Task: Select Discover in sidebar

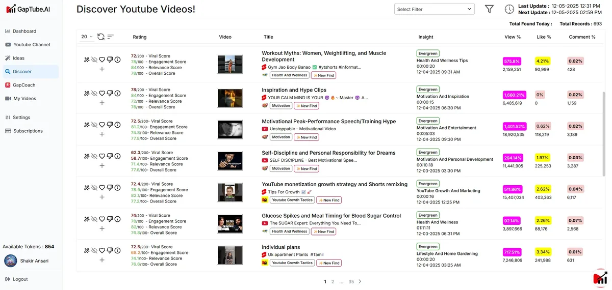Action: click(30, 72)
